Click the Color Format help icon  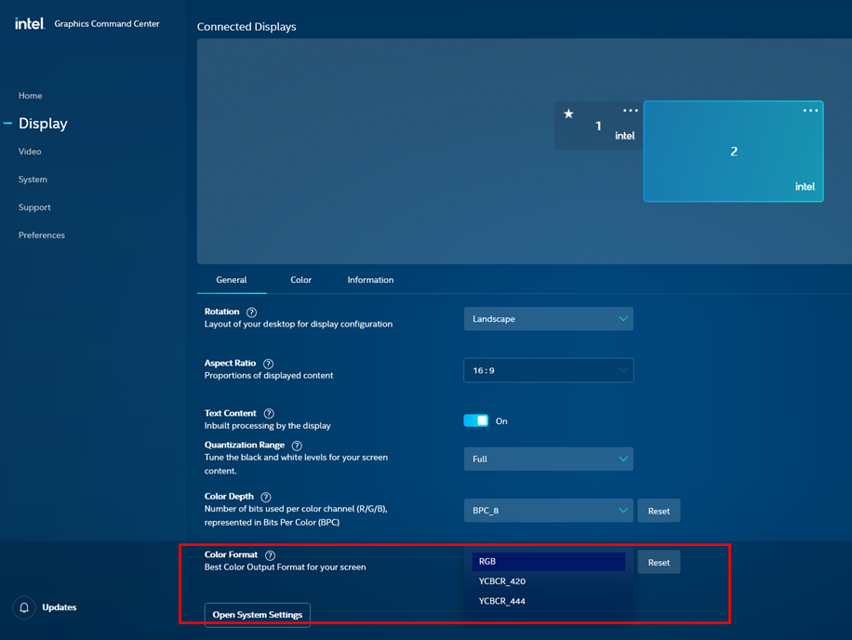click(270, 554)
